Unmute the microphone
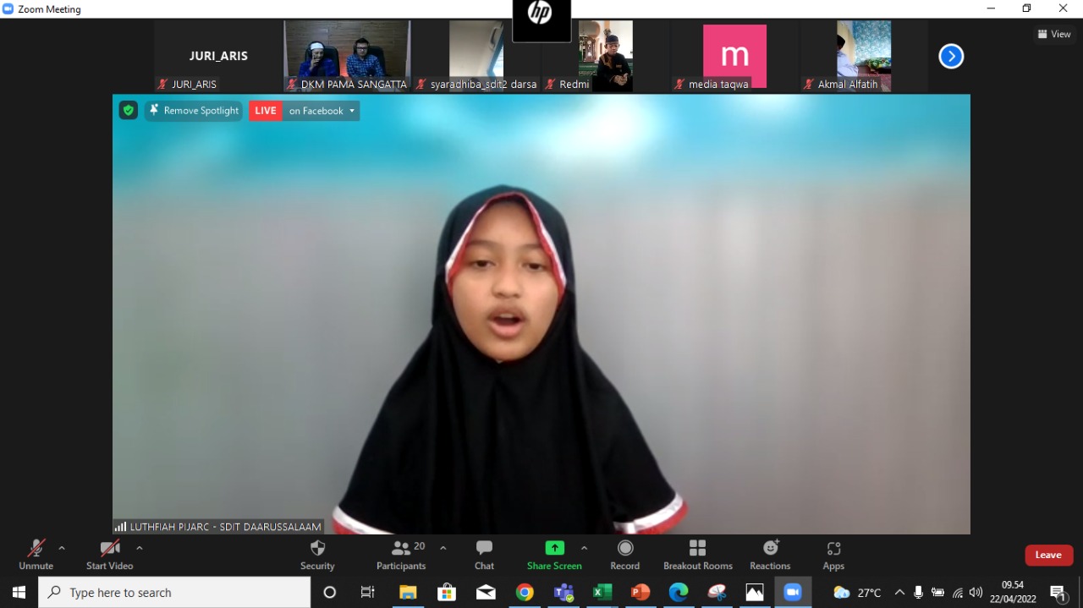This screenshot has height=608, width=1083. [x=36, y=555]
